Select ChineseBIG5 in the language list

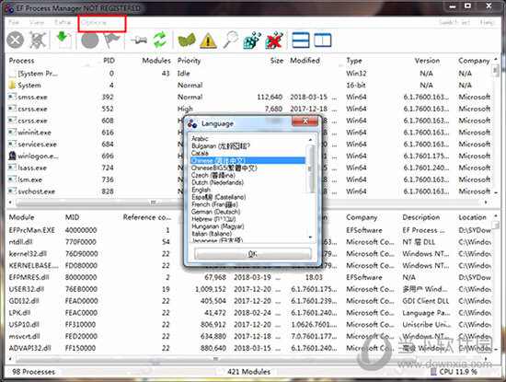click(x=224, y=168)
